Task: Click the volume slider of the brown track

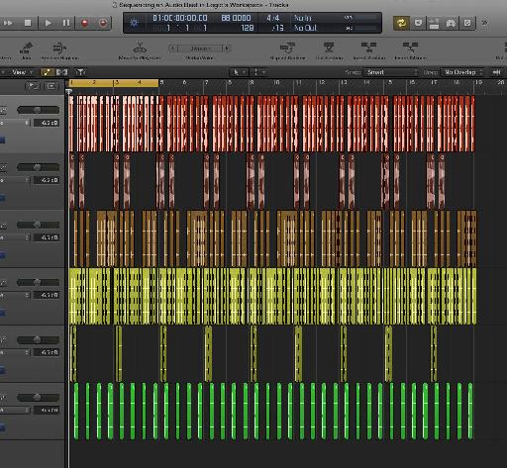Action: tap(38, 225)
